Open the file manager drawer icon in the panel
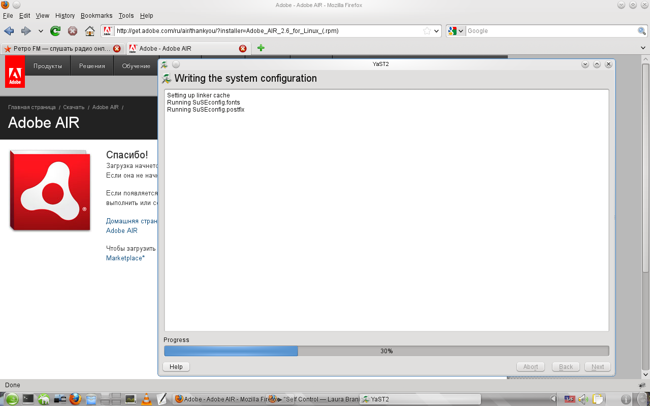 (91, 399)
